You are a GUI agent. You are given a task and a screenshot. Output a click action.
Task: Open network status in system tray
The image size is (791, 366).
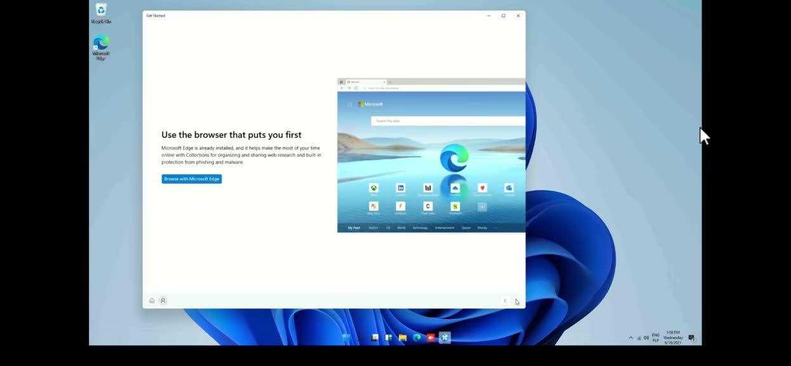(639, 338)
